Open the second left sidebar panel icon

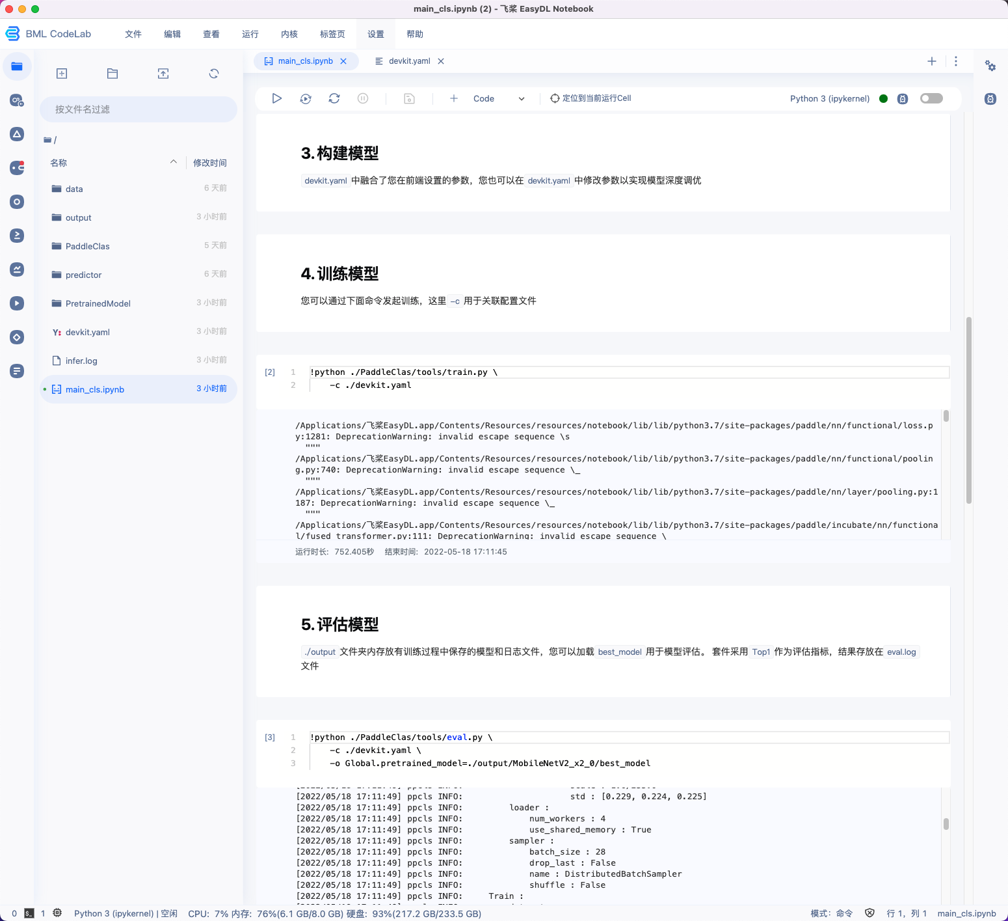(17, 100)
